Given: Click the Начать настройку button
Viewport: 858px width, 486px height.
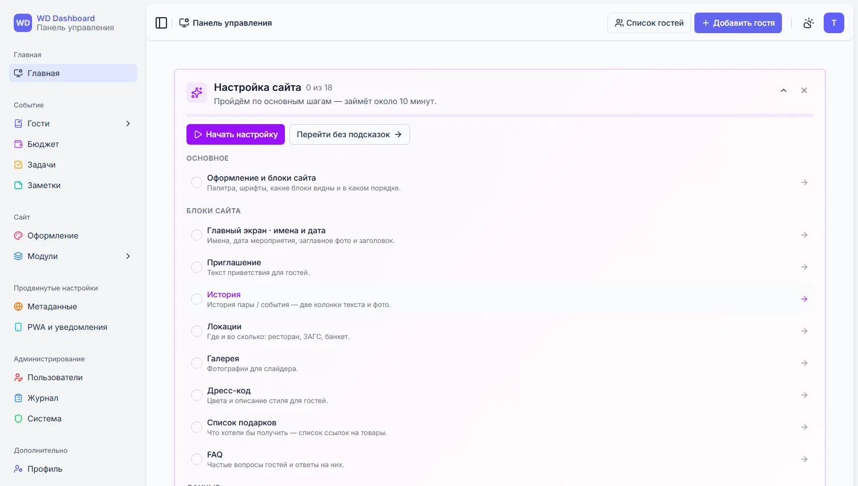Looking at the screenshot, I should [236, 134].
